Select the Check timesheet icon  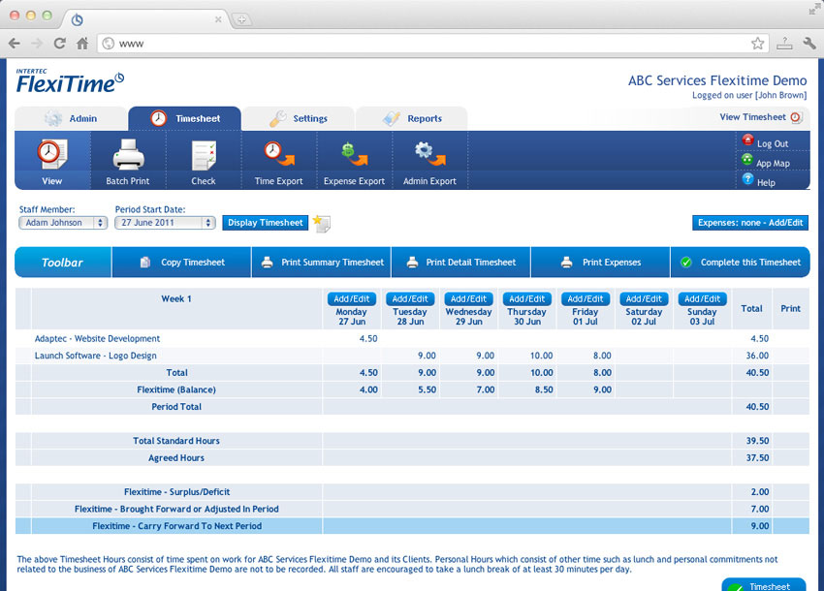204,155
